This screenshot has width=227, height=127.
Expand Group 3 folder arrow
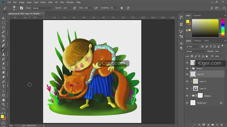[x=191, y=96]
